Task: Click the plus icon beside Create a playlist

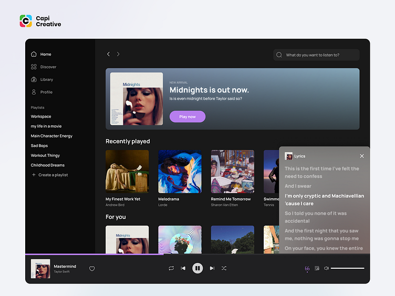Action: pos(34,175)
